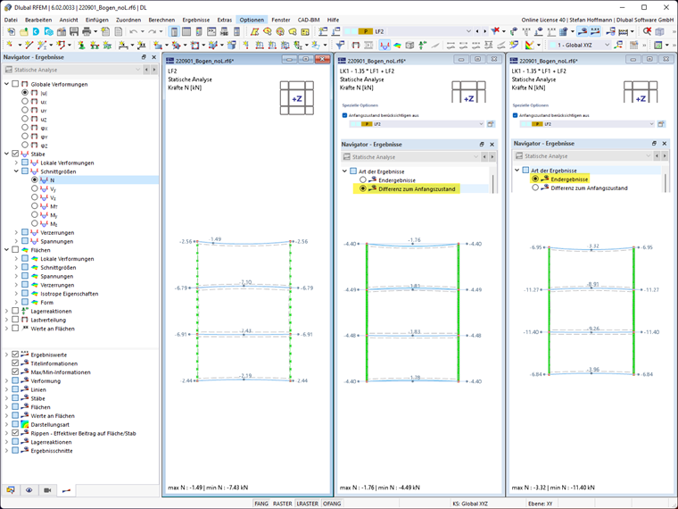Image resolution: width=678 pixels, height=509 pixels.
Task: Click the delete results magnifier icon
Action: pos(647,31)
